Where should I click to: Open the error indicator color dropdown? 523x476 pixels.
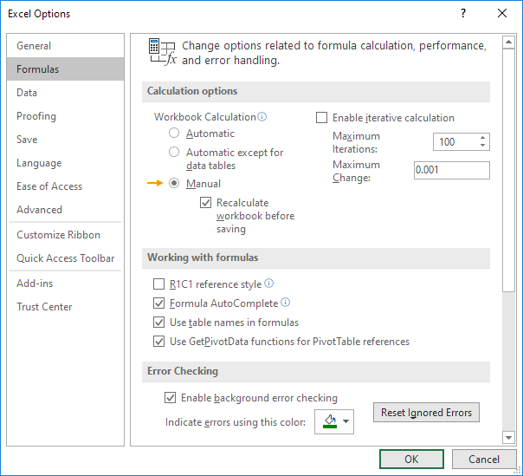[334, 422]
